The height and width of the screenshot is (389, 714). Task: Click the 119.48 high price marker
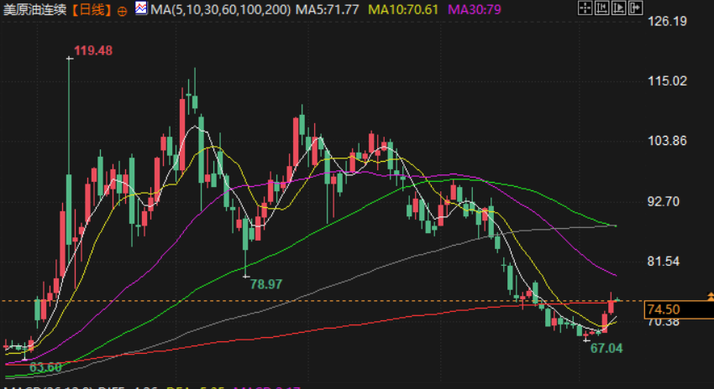[x=93, y=50]
